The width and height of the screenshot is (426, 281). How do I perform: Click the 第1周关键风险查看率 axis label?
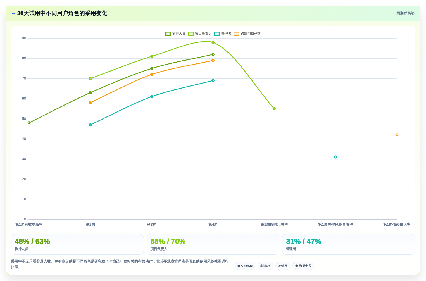[x=335, y=225]
